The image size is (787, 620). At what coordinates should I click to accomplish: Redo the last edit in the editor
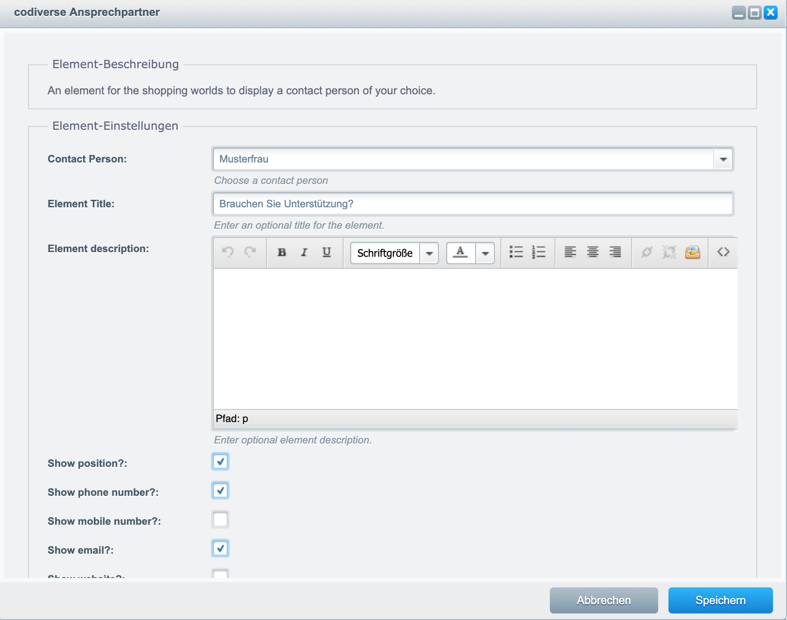tap(250, 252)
